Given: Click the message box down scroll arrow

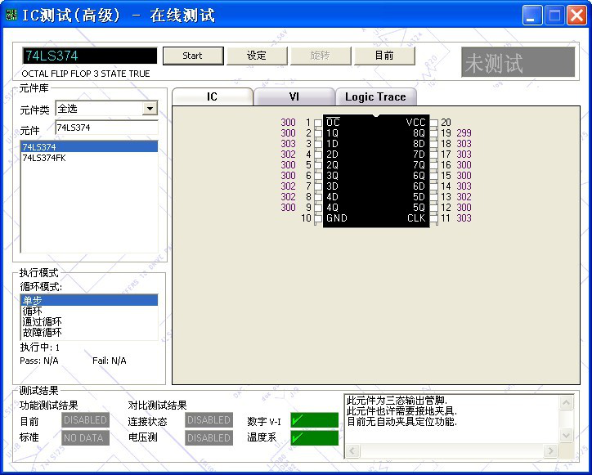Looking at the screenshot, I should (566, 436).
